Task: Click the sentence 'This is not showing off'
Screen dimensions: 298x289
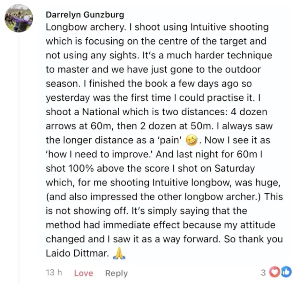Action: click(164, 204)
